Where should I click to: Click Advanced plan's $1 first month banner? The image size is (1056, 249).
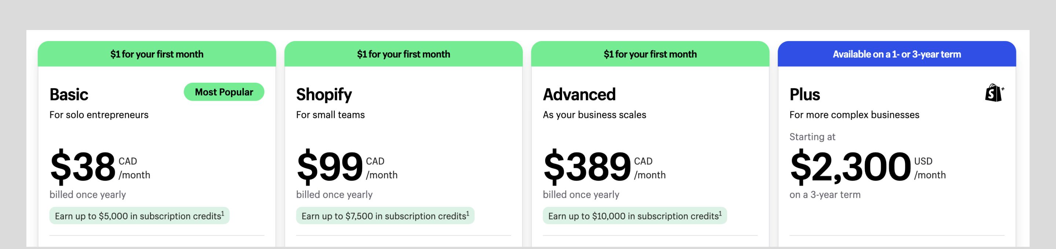(650, 54)
